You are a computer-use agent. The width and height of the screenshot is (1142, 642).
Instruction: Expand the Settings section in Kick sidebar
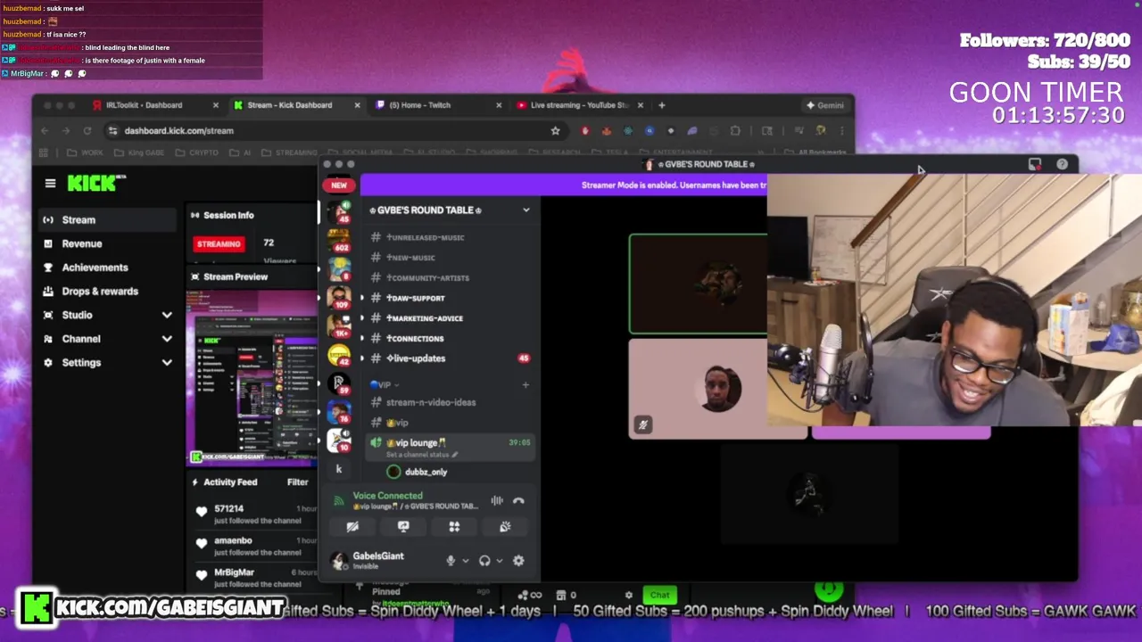pyautogui.click(x=167, y=363)
